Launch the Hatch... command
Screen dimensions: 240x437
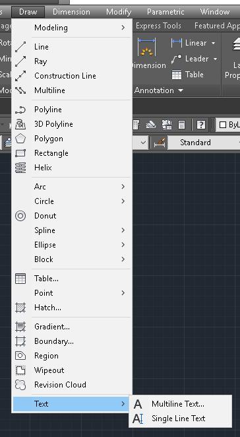(x=72, y=308)
